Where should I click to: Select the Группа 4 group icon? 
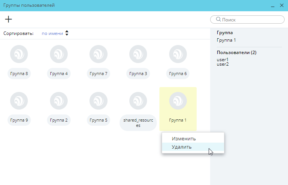point(59,54)
